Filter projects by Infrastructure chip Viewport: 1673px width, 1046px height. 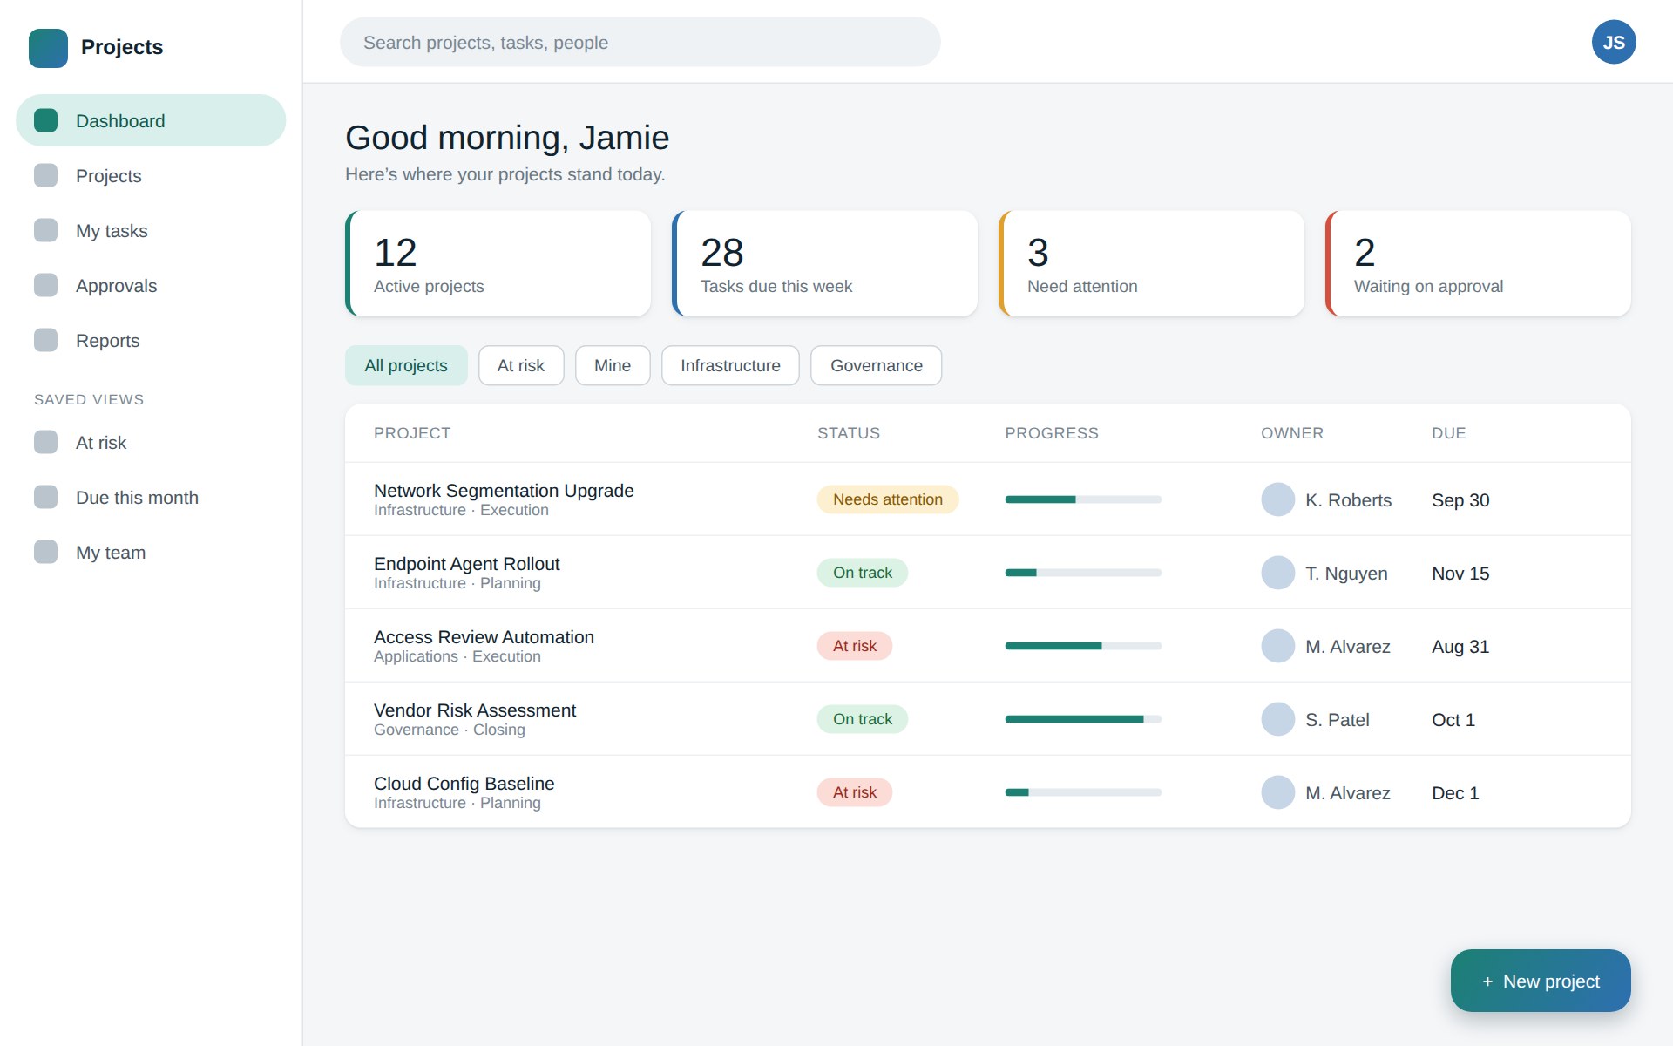coord(730,365)
